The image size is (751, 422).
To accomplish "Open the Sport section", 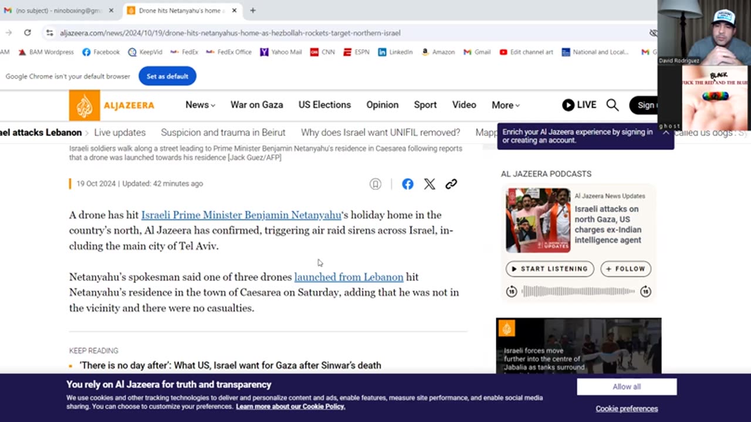I will click(425, 105).
